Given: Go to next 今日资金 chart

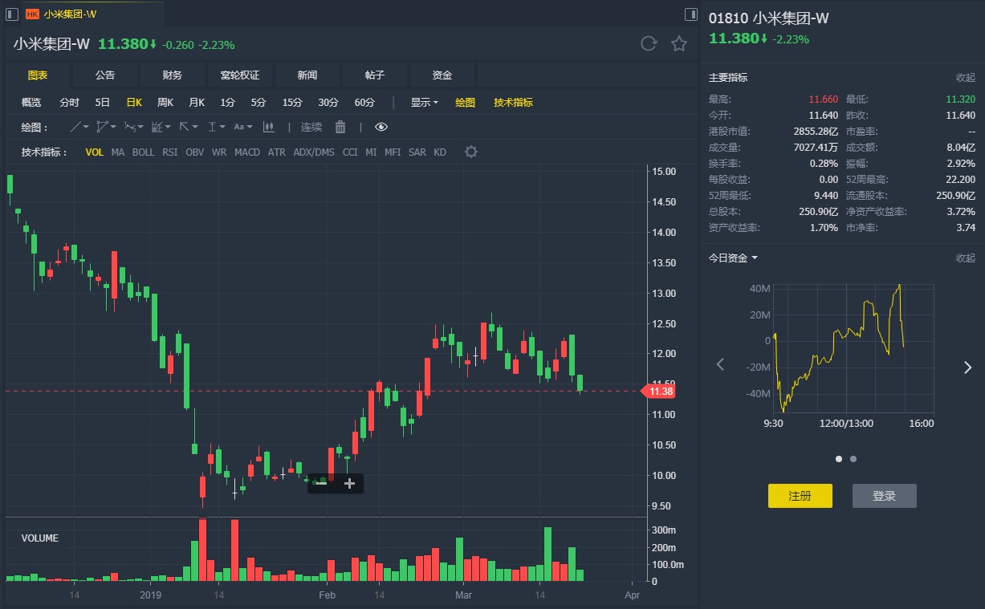Looking at the screenshot, I should tap(967, 367).
